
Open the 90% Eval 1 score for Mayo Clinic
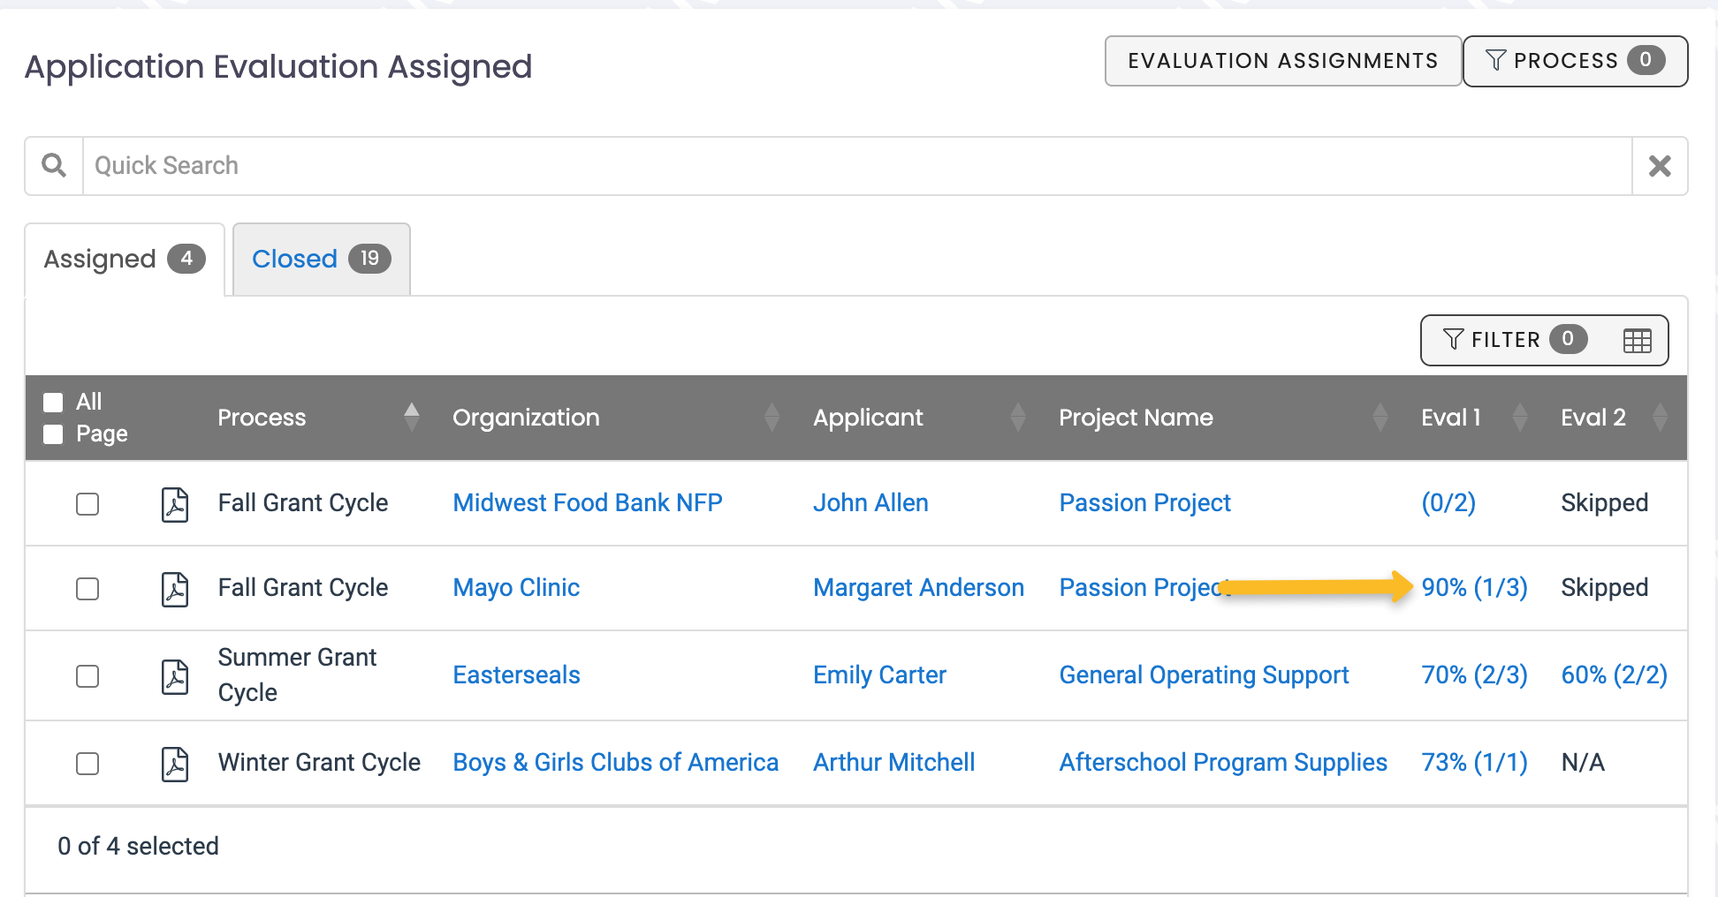coord(1475,587)
